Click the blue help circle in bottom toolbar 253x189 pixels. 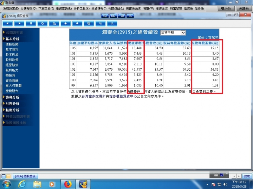[222, 175]
